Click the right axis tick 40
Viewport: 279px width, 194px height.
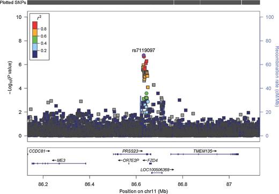268,88
